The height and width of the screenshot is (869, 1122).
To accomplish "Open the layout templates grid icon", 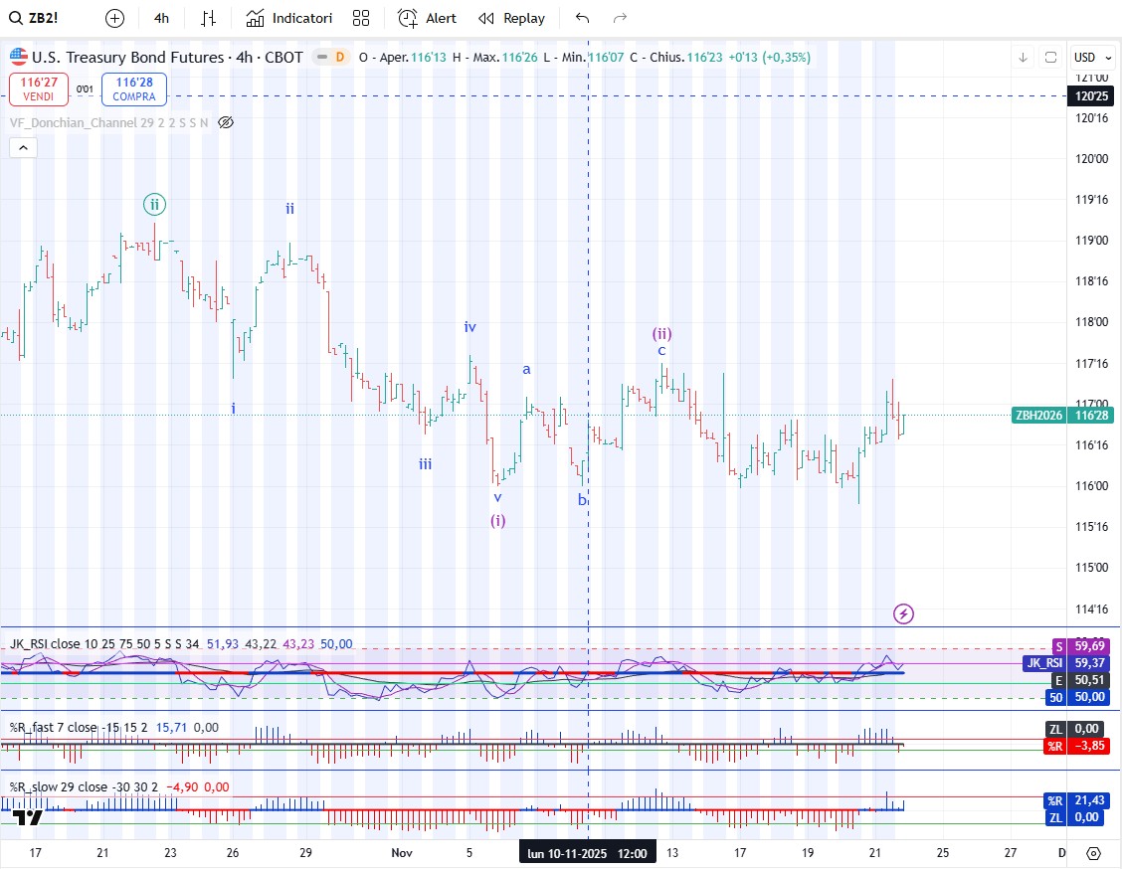I will [361, 18].
